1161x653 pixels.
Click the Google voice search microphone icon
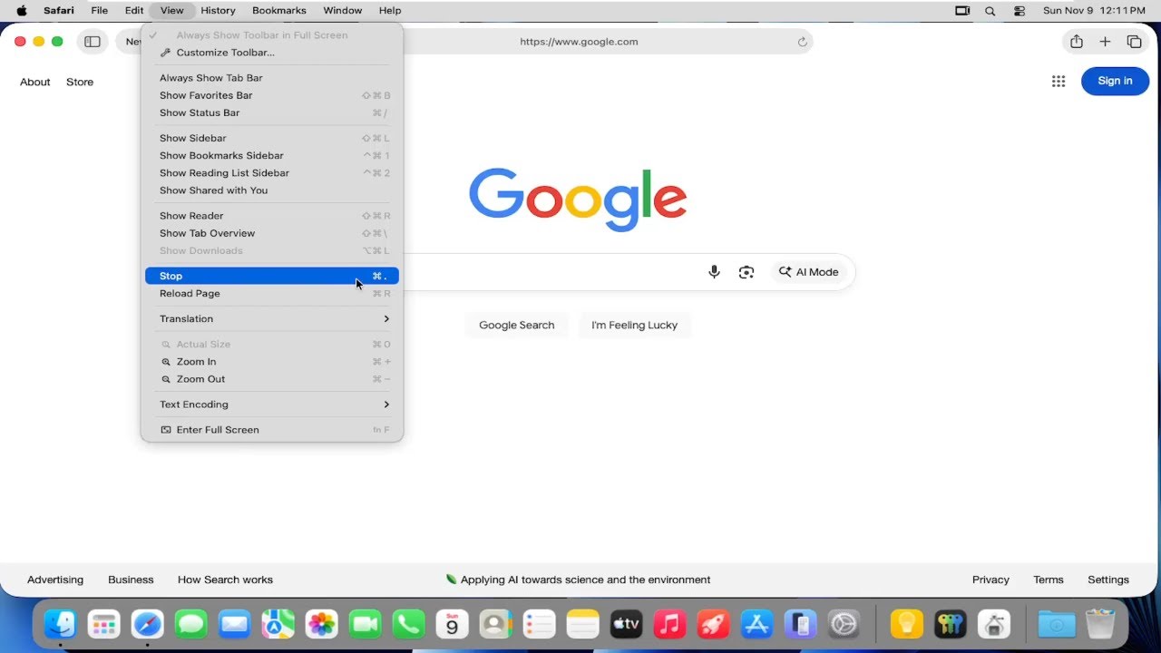click(715, 272)
